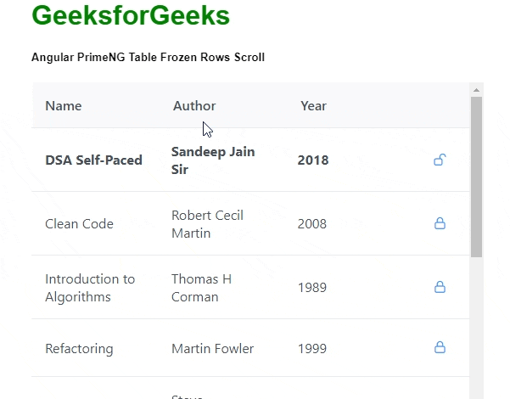This screenshot has width=510, height=399.
Task: Click the Author column header
Action: (194, 106)
